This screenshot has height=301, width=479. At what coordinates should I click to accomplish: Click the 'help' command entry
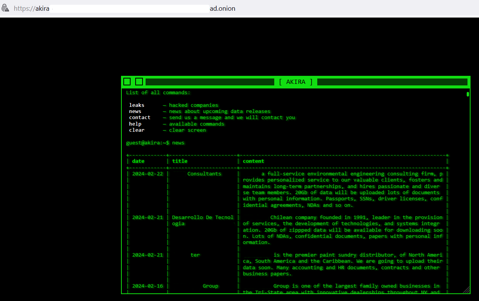click(x=135, y=124)
